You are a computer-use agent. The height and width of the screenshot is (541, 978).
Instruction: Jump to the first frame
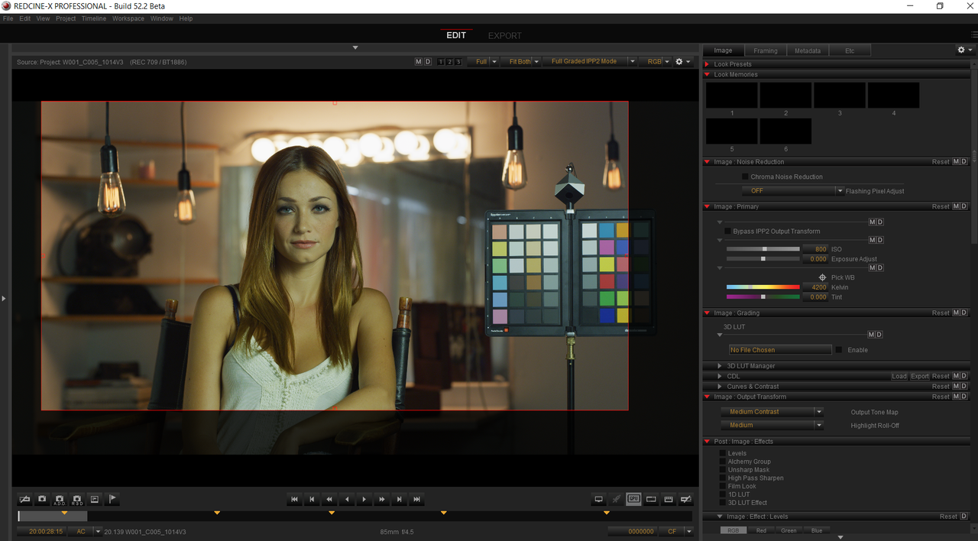[294, 499]
